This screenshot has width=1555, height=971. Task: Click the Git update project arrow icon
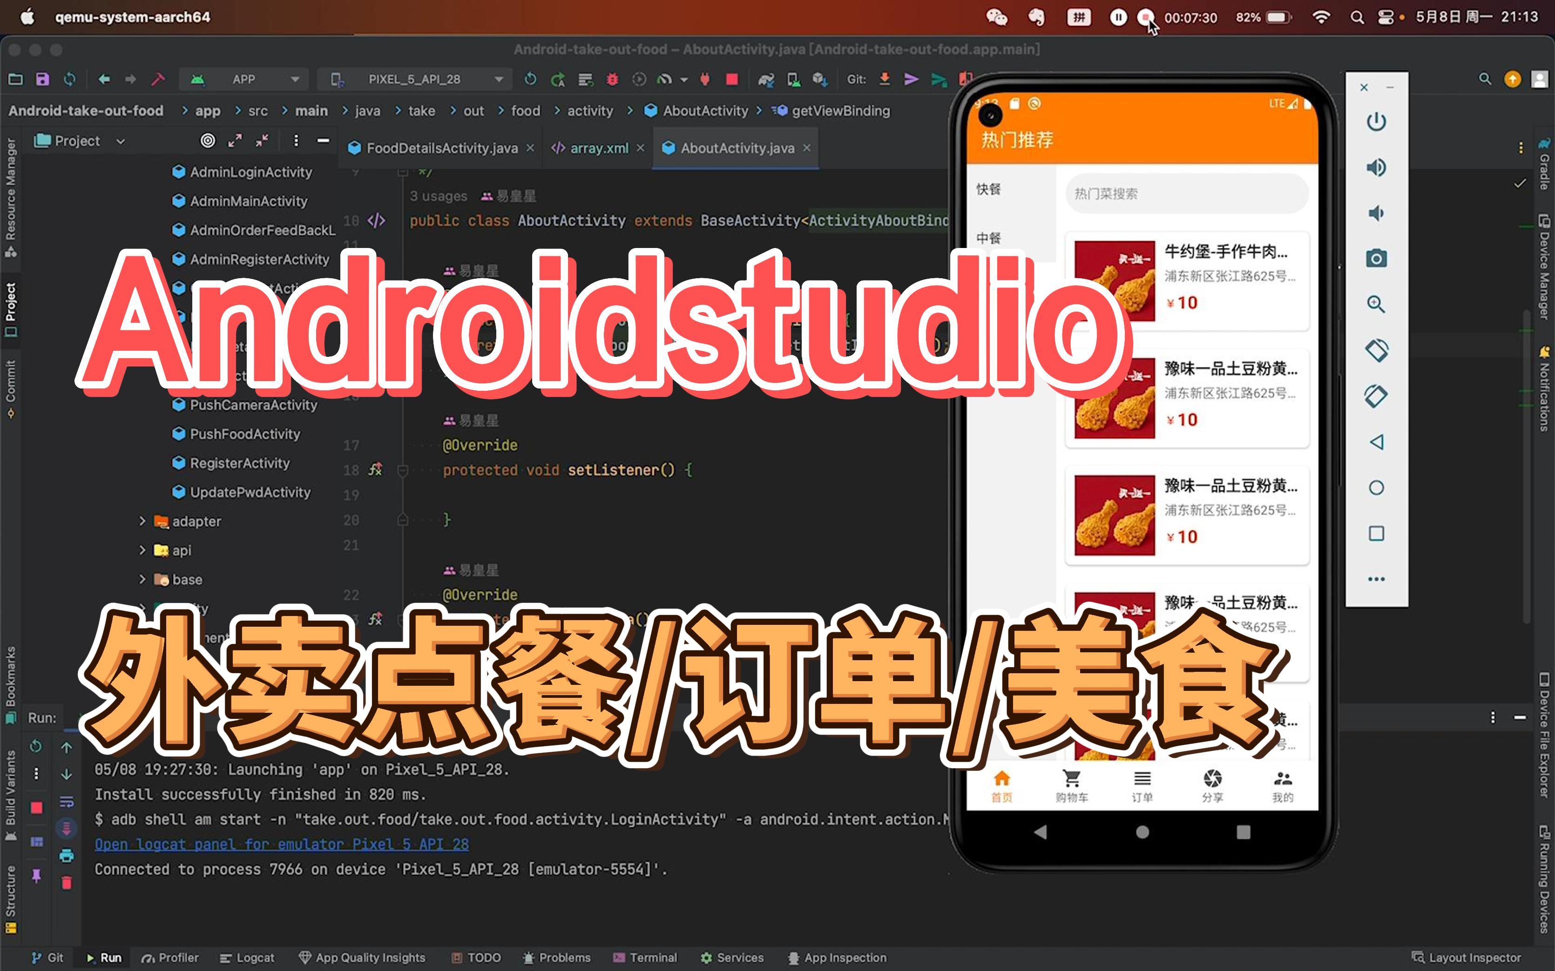[x=885, y=79]
